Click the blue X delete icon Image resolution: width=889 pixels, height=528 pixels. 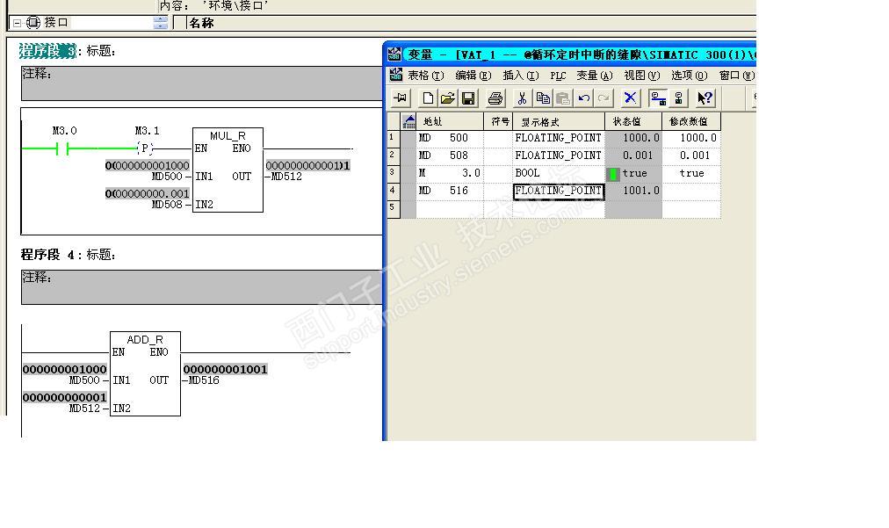(630, 98)
